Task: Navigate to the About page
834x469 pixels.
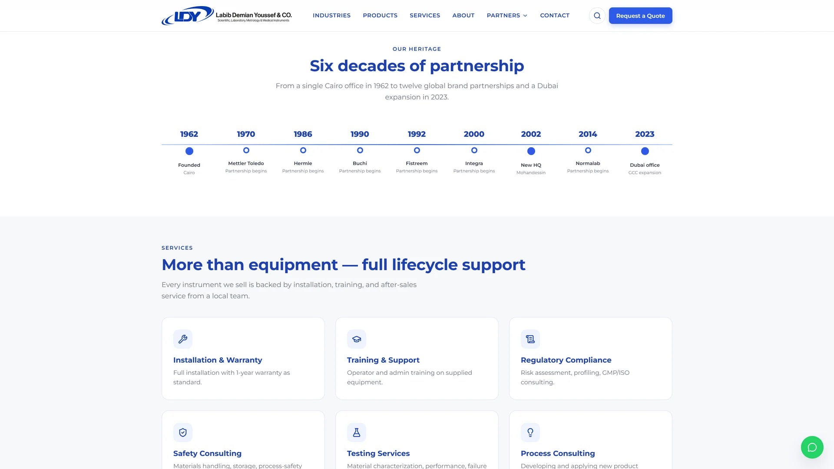Action: [x=463, y=15]
